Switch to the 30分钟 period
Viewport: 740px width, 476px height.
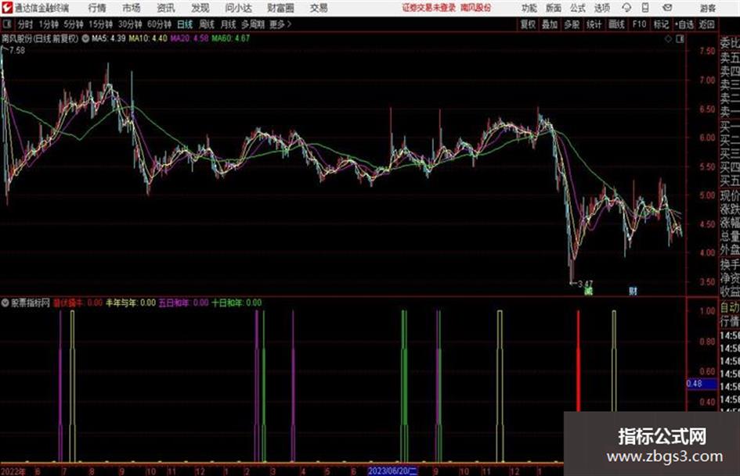click(x=130, y=24)
